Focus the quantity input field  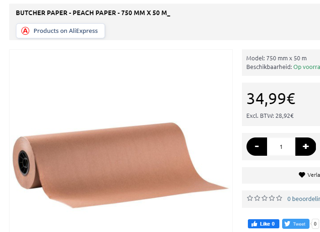(281, 147)
